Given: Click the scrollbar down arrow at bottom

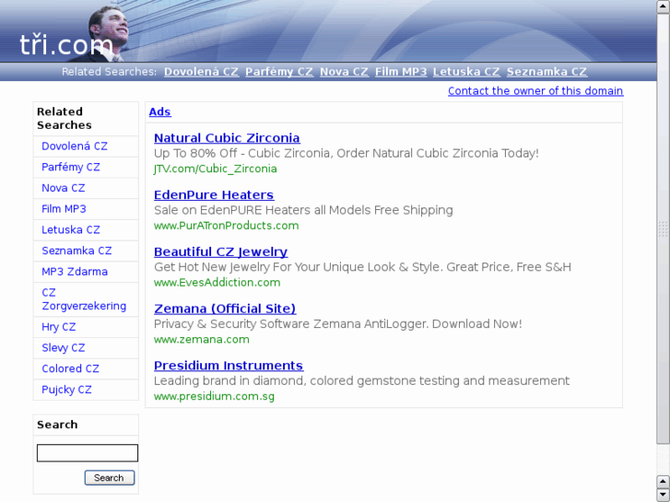Looking at the screenshot, I should click(663, 495).
